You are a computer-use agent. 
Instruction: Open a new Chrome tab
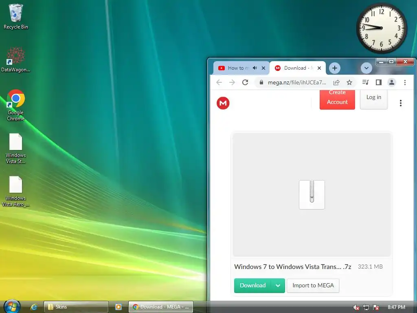click(x=335, y=68)
